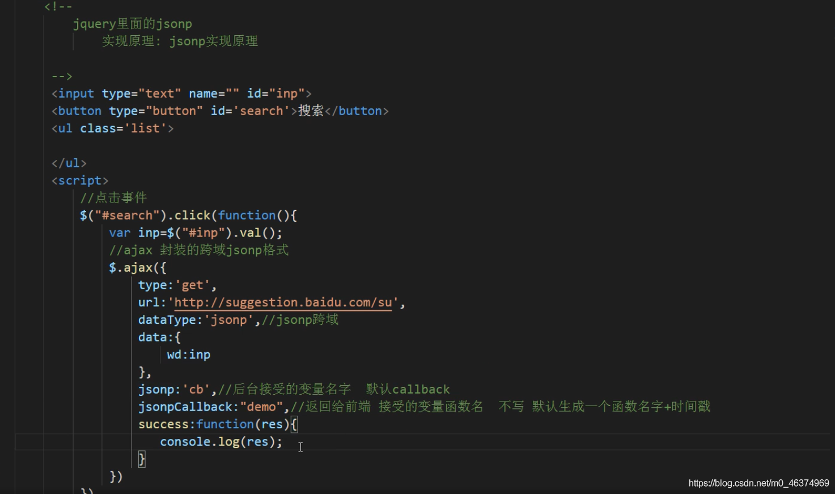This screenshot has width=835, height=494.
Task: Click the comment '实现原理: jsonp实现原理'
Action: click(180, 41)
